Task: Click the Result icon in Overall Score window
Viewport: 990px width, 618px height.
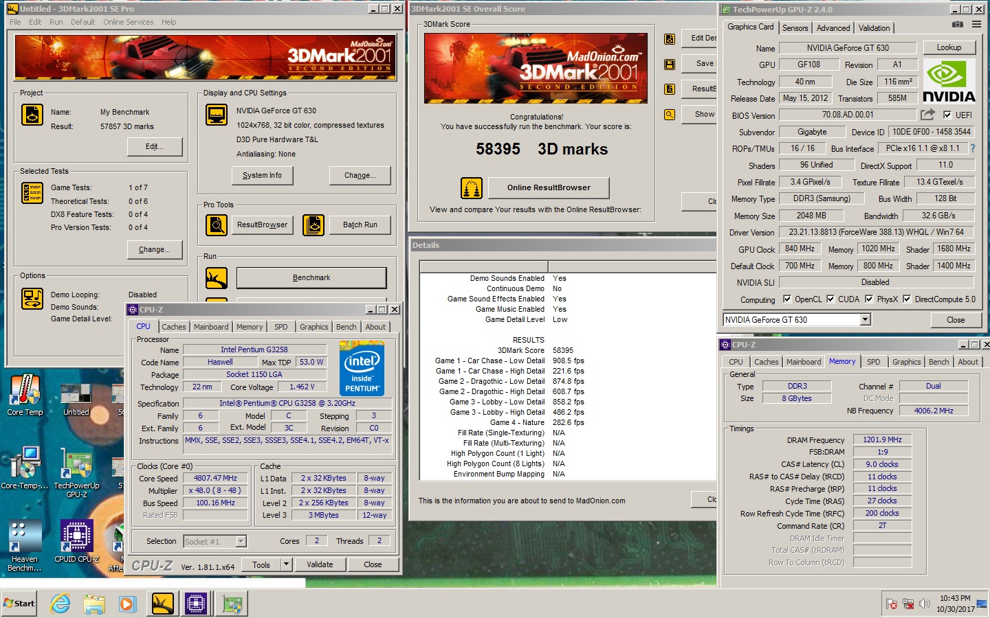Action: pyautogui.click(x=669, y=89)
